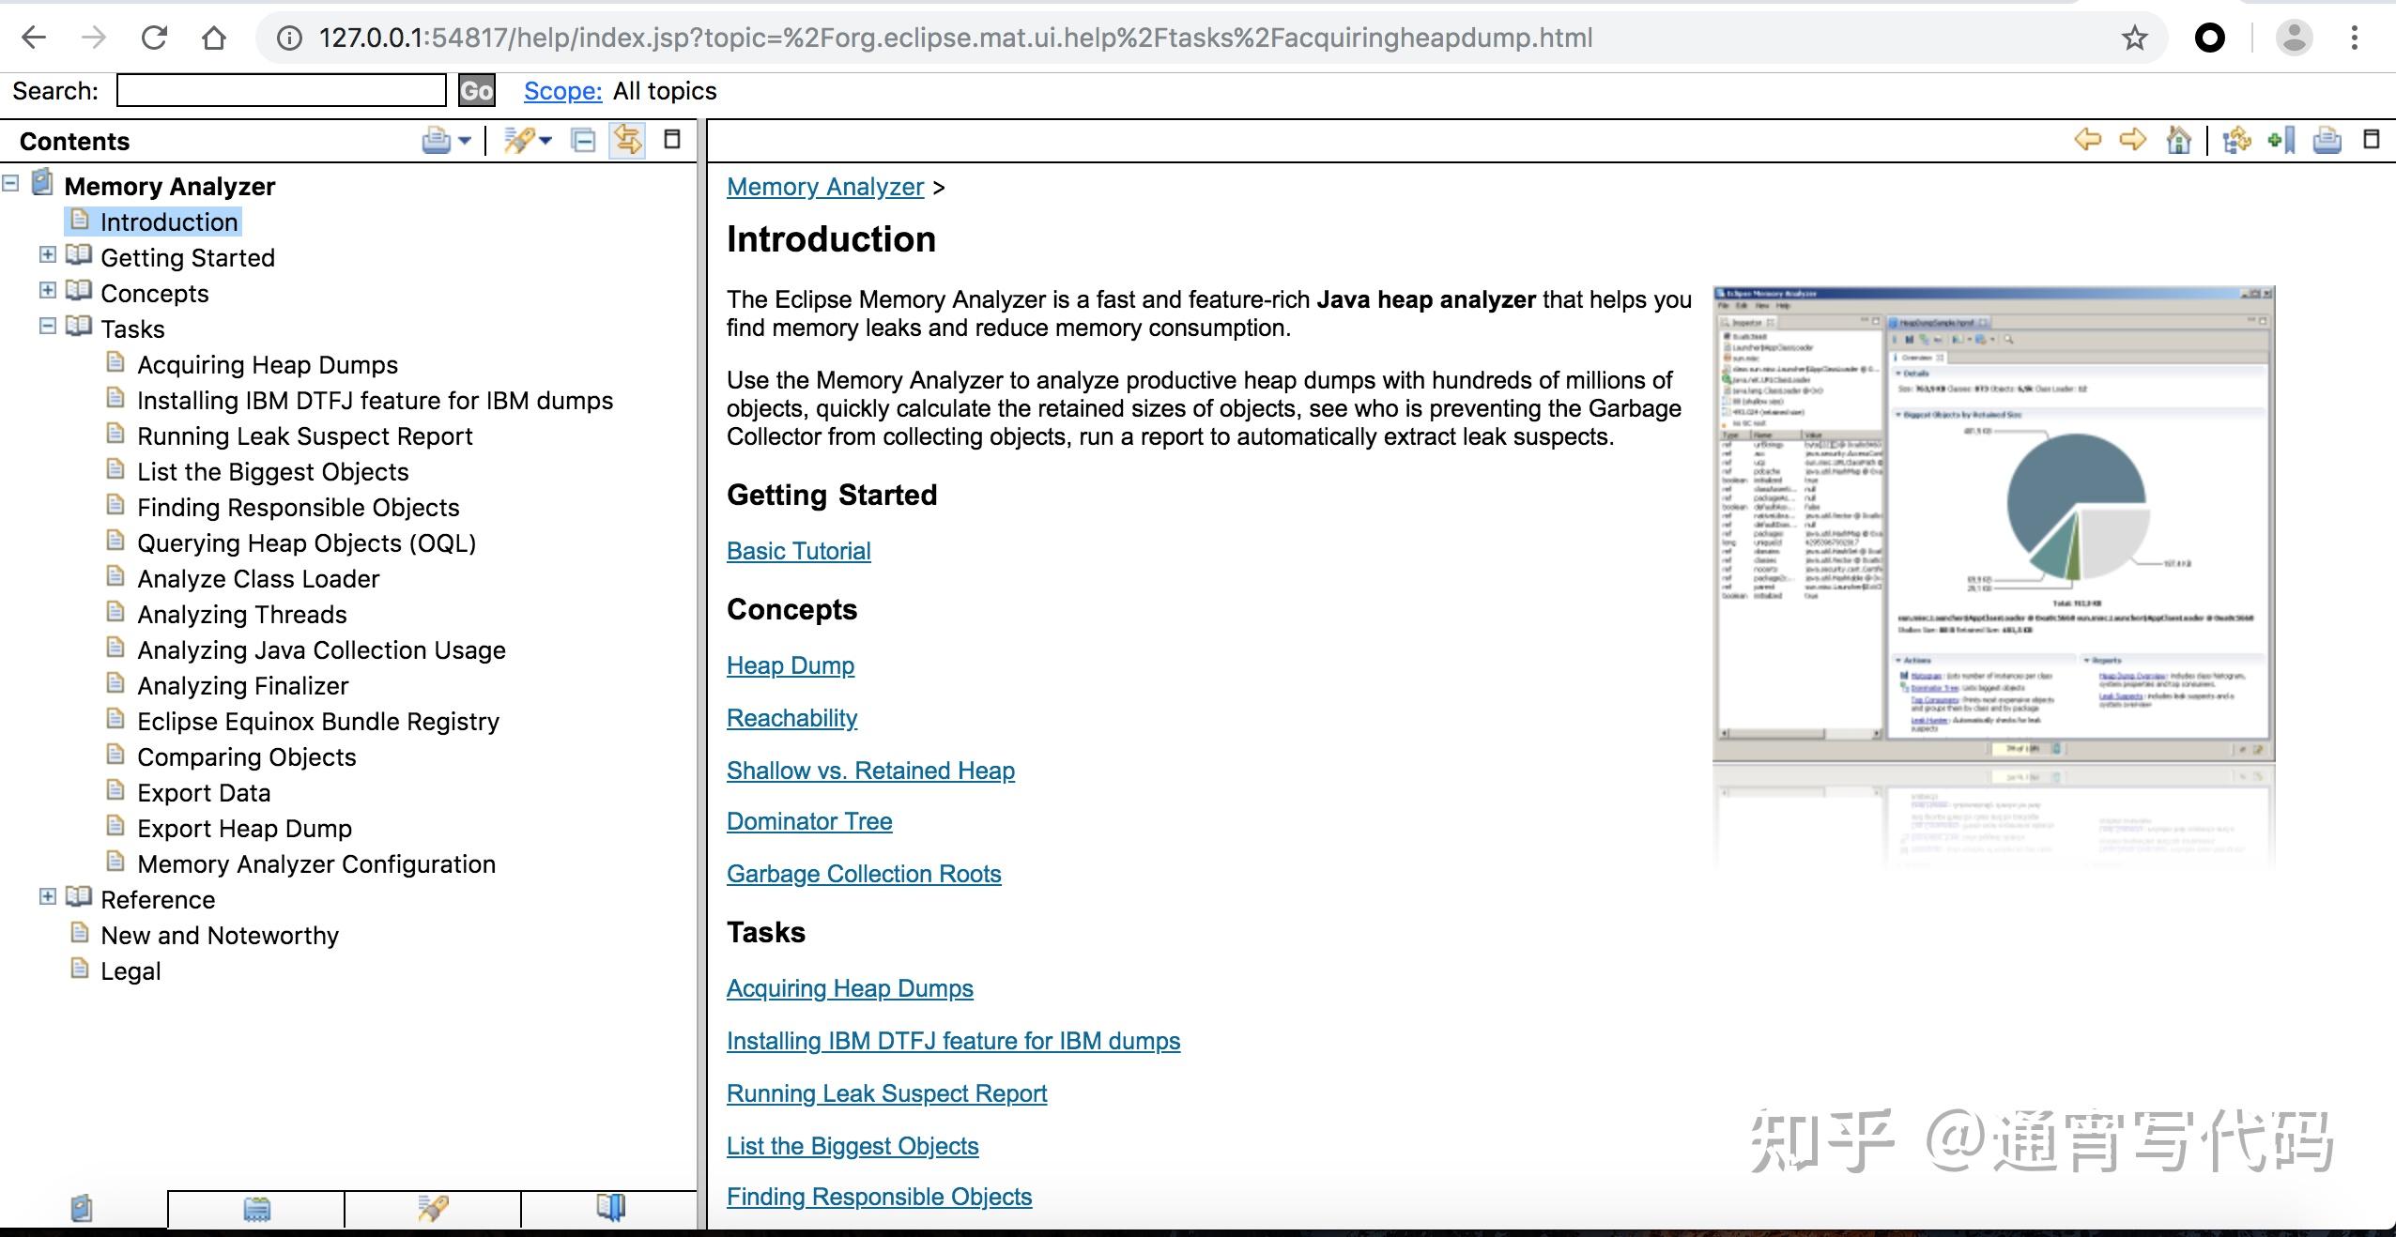Switch to the Search Results tab at bottom
Screen dimensions: 2396x1237
pyautogui.click(x=433, y=1209)
